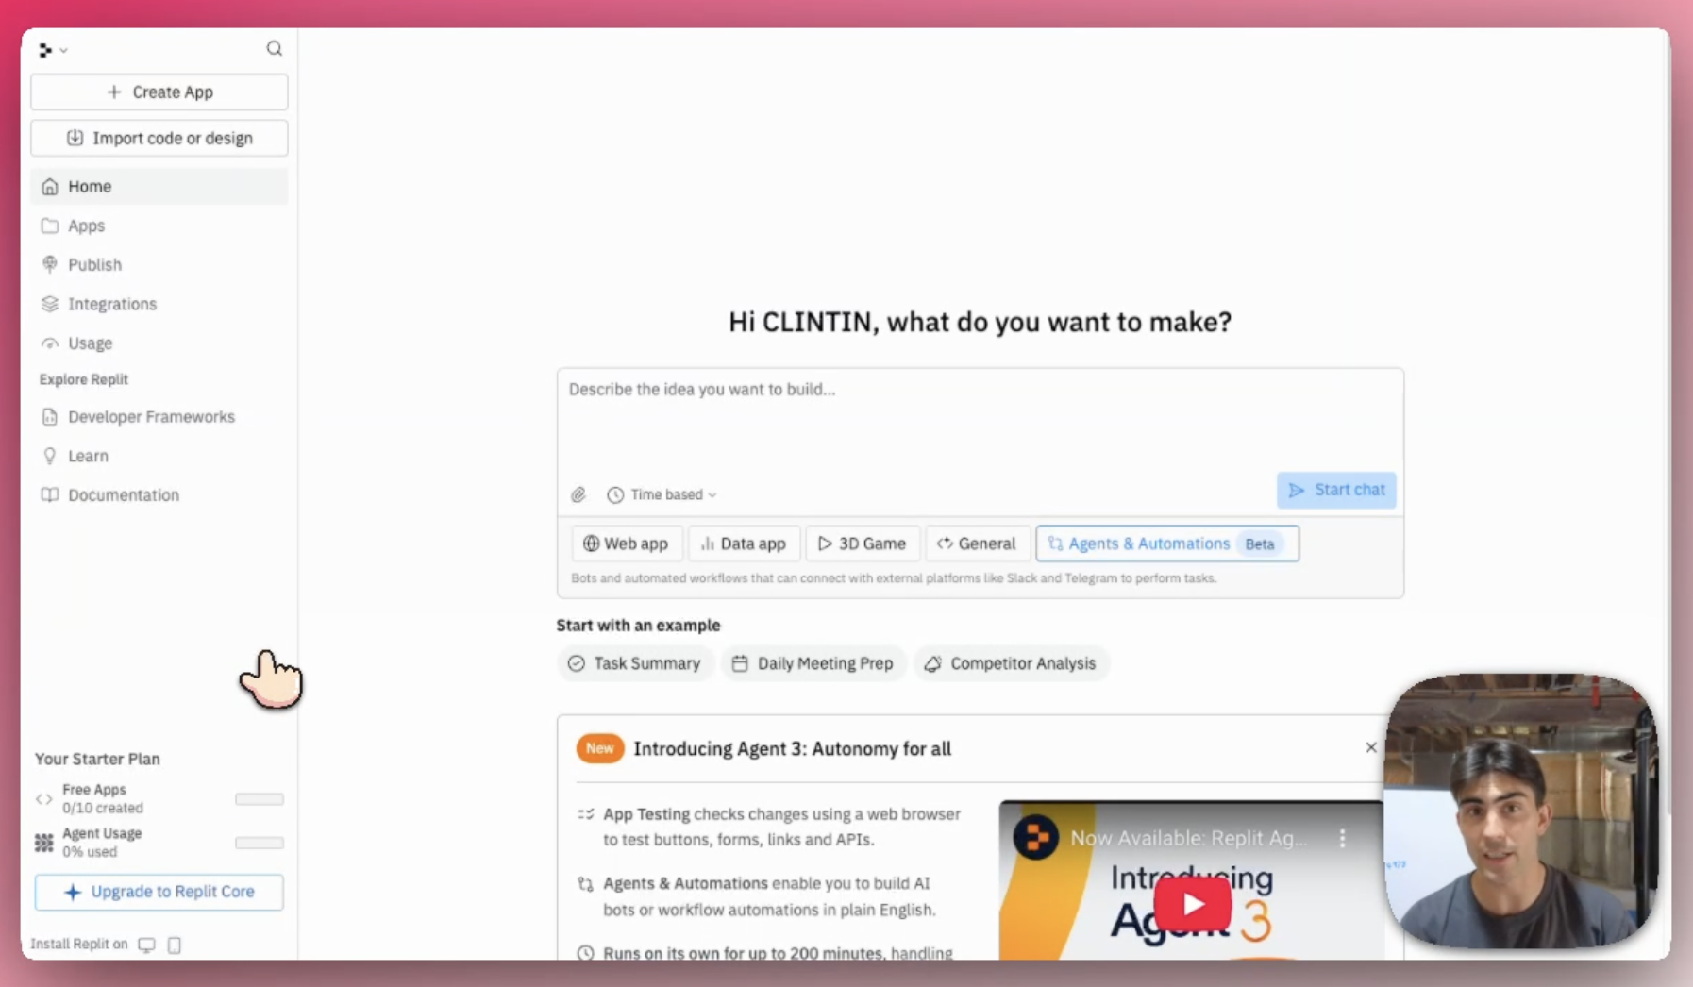Select the Data app type
Screen dimensions: 1693x987
[744, 544]
